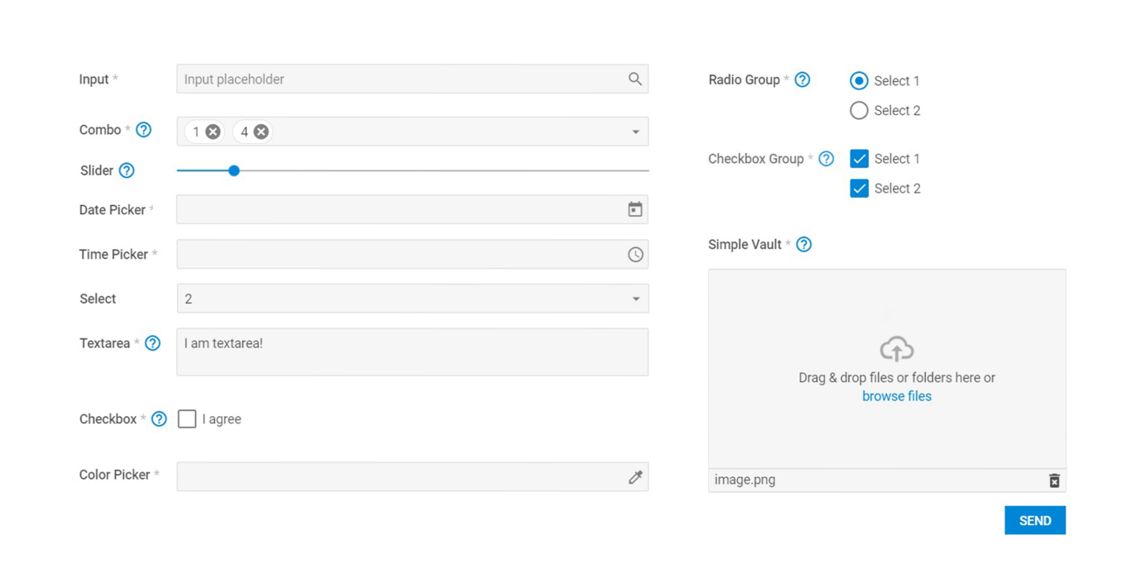
Task: Delete image.png with the trash icon
Action: pos(1054,481)
